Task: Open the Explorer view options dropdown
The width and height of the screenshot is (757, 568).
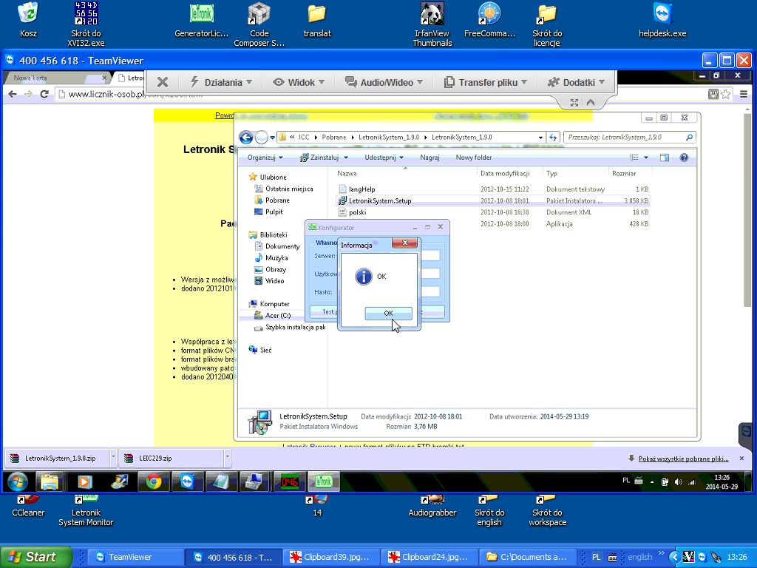Action: click(x=646, y=158)
